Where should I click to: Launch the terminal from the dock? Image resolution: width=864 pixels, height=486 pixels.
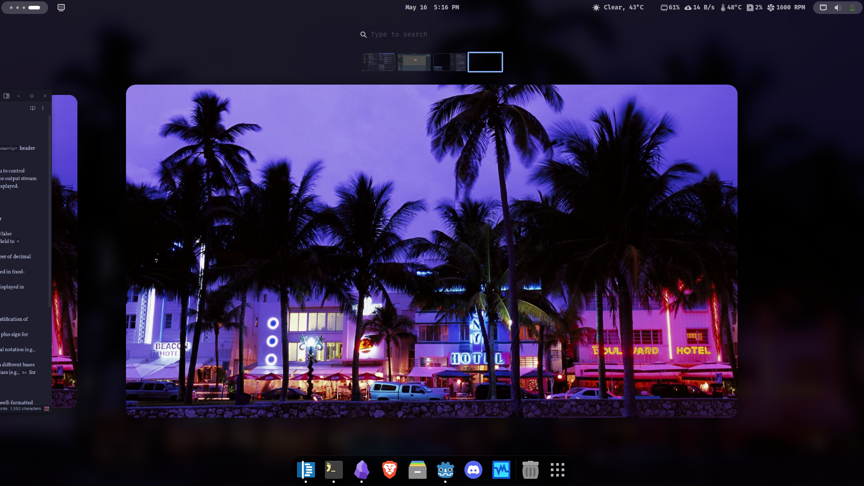[x=333, y=470]
